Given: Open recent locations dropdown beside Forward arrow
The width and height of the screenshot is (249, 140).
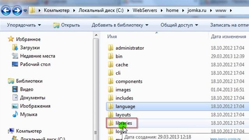Looking at the screenshot, I should pos(25,10).
